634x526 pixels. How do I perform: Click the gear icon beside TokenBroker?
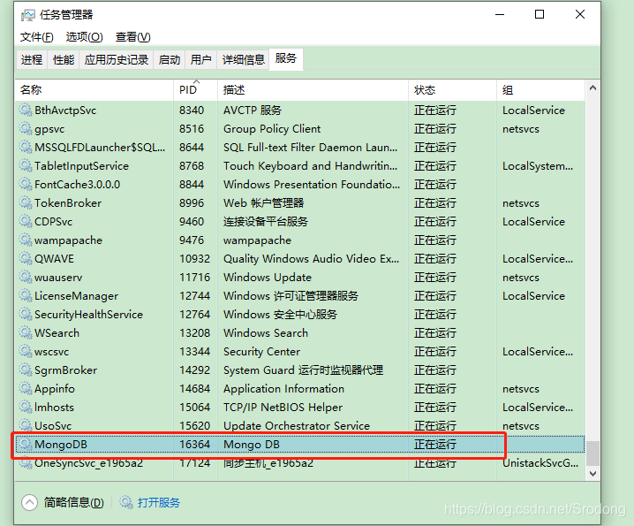click(x=26, y=202)
